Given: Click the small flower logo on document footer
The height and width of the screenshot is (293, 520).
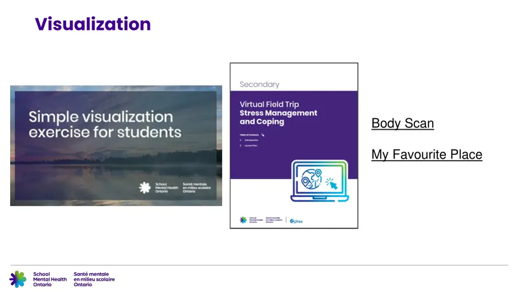Looking at the screenshot, I should [x=243, y=220].
